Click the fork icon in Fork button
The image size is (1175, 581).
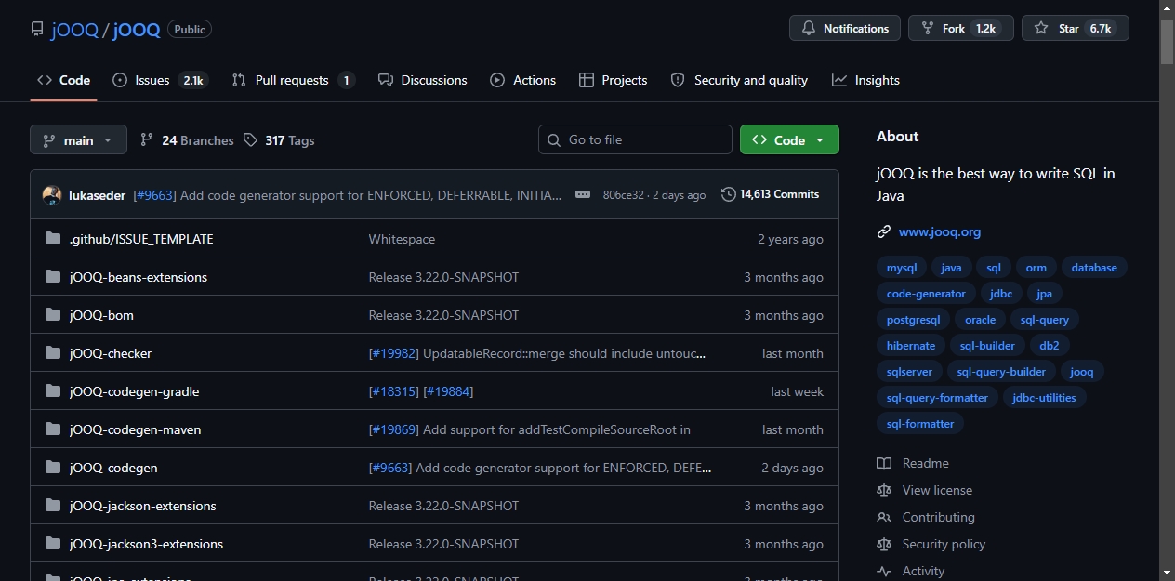[x=928, y=29]
